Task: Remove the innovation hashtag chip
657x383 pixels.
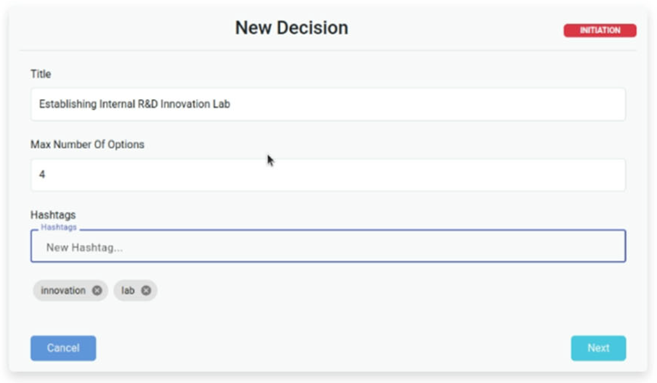Action: [97, 290]
